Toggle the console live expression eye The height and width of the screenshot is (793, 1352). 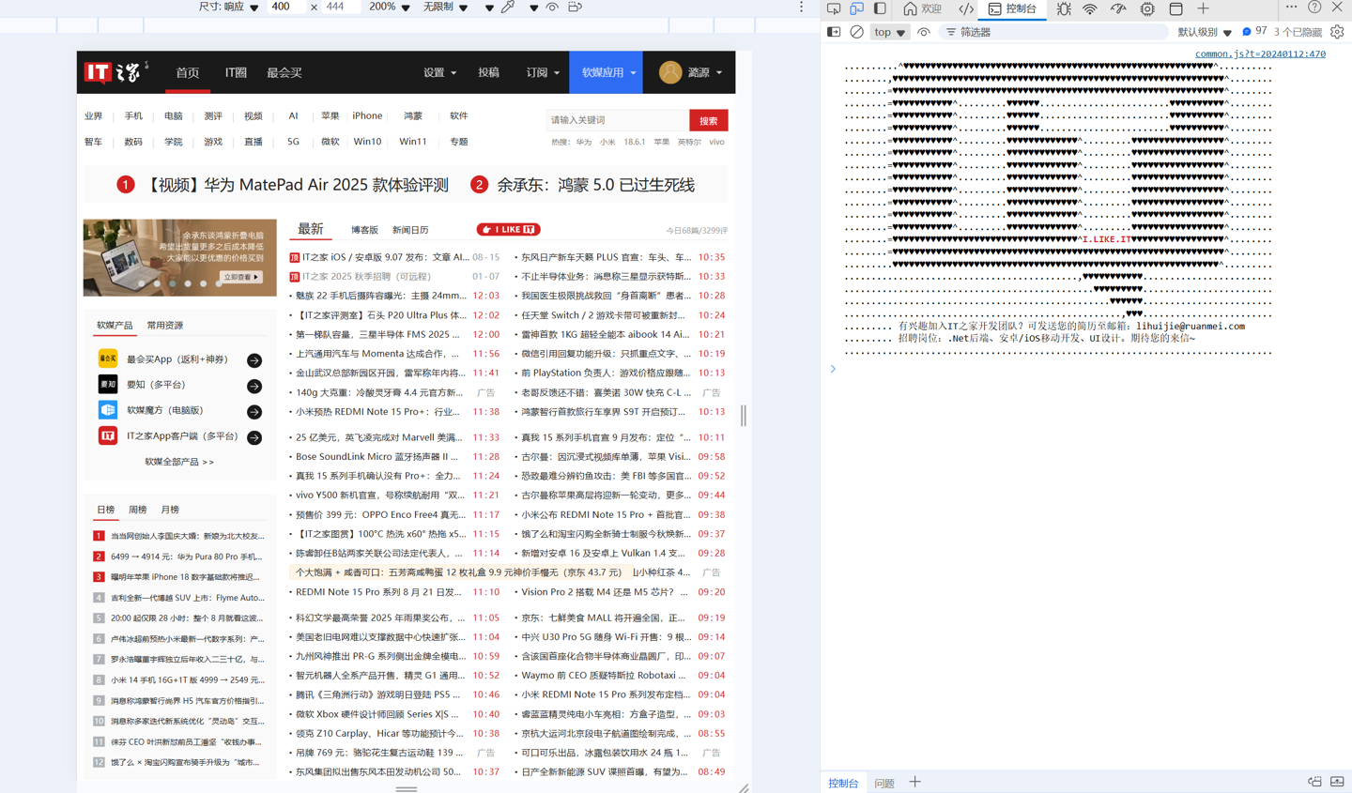924,32
